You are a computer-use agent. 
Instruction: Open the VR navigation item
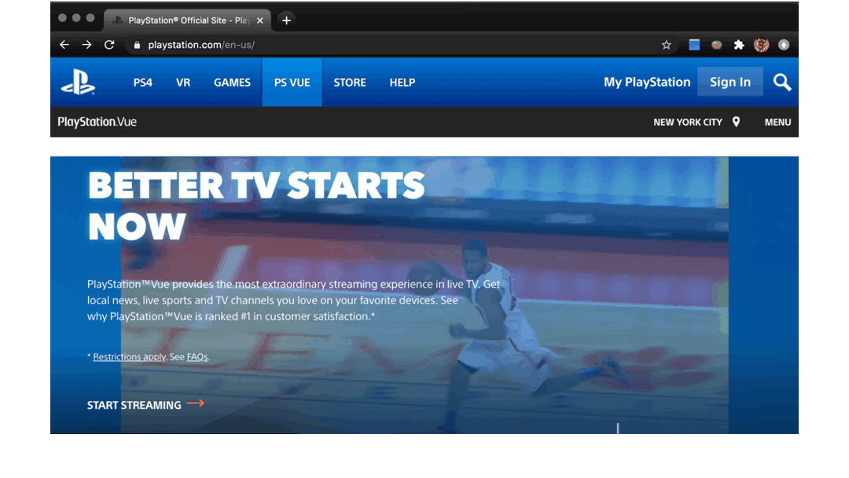(x=183, y=83)
